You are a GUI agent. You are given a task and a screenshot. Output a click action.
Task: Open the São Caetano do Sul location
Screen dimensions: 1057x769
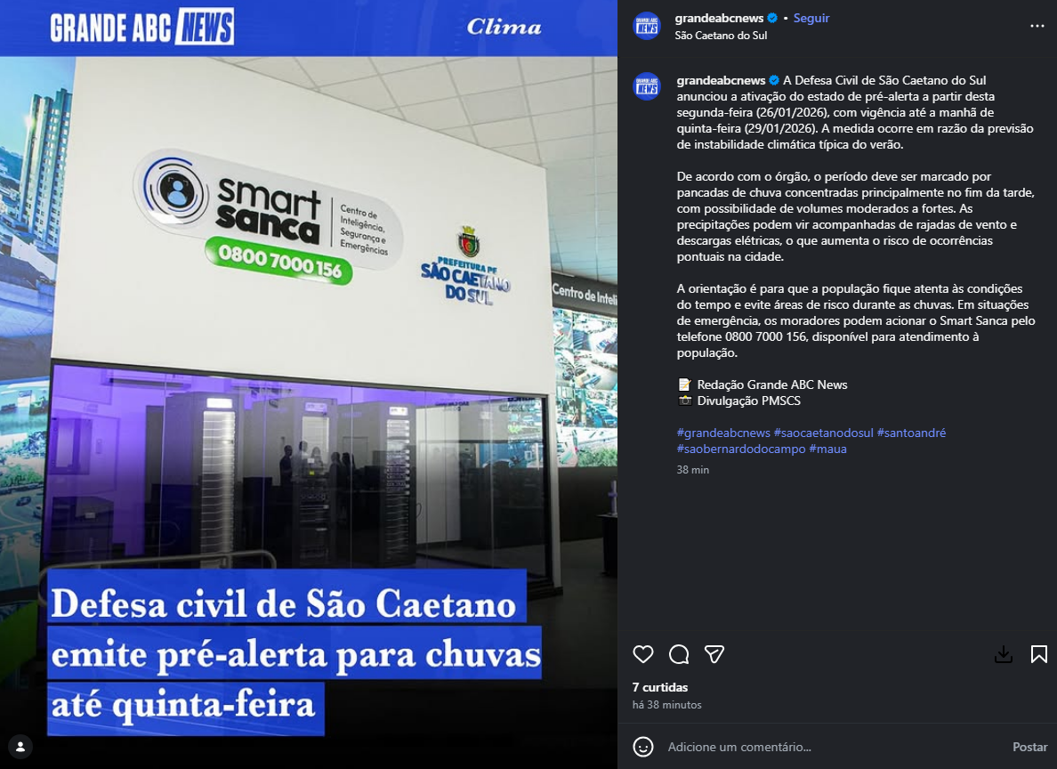tap(721, 35)
